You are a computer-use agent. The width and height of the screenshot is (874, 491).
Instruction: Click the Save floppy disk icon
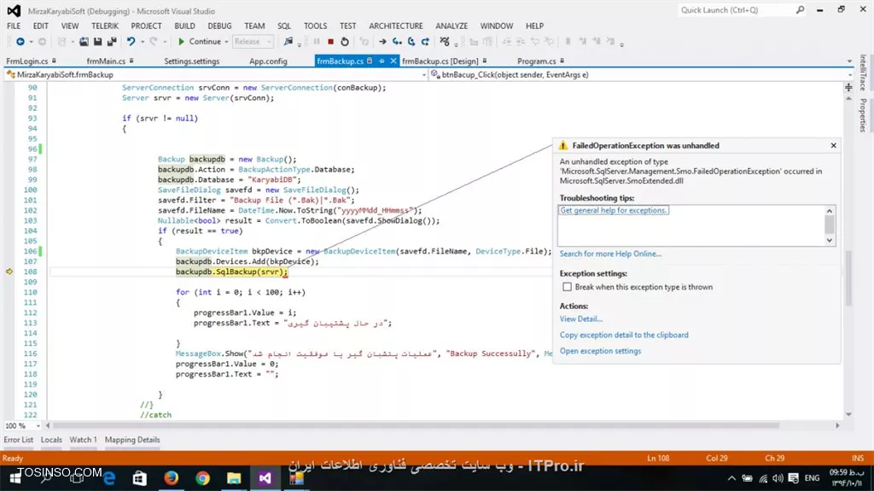[97, 41]
